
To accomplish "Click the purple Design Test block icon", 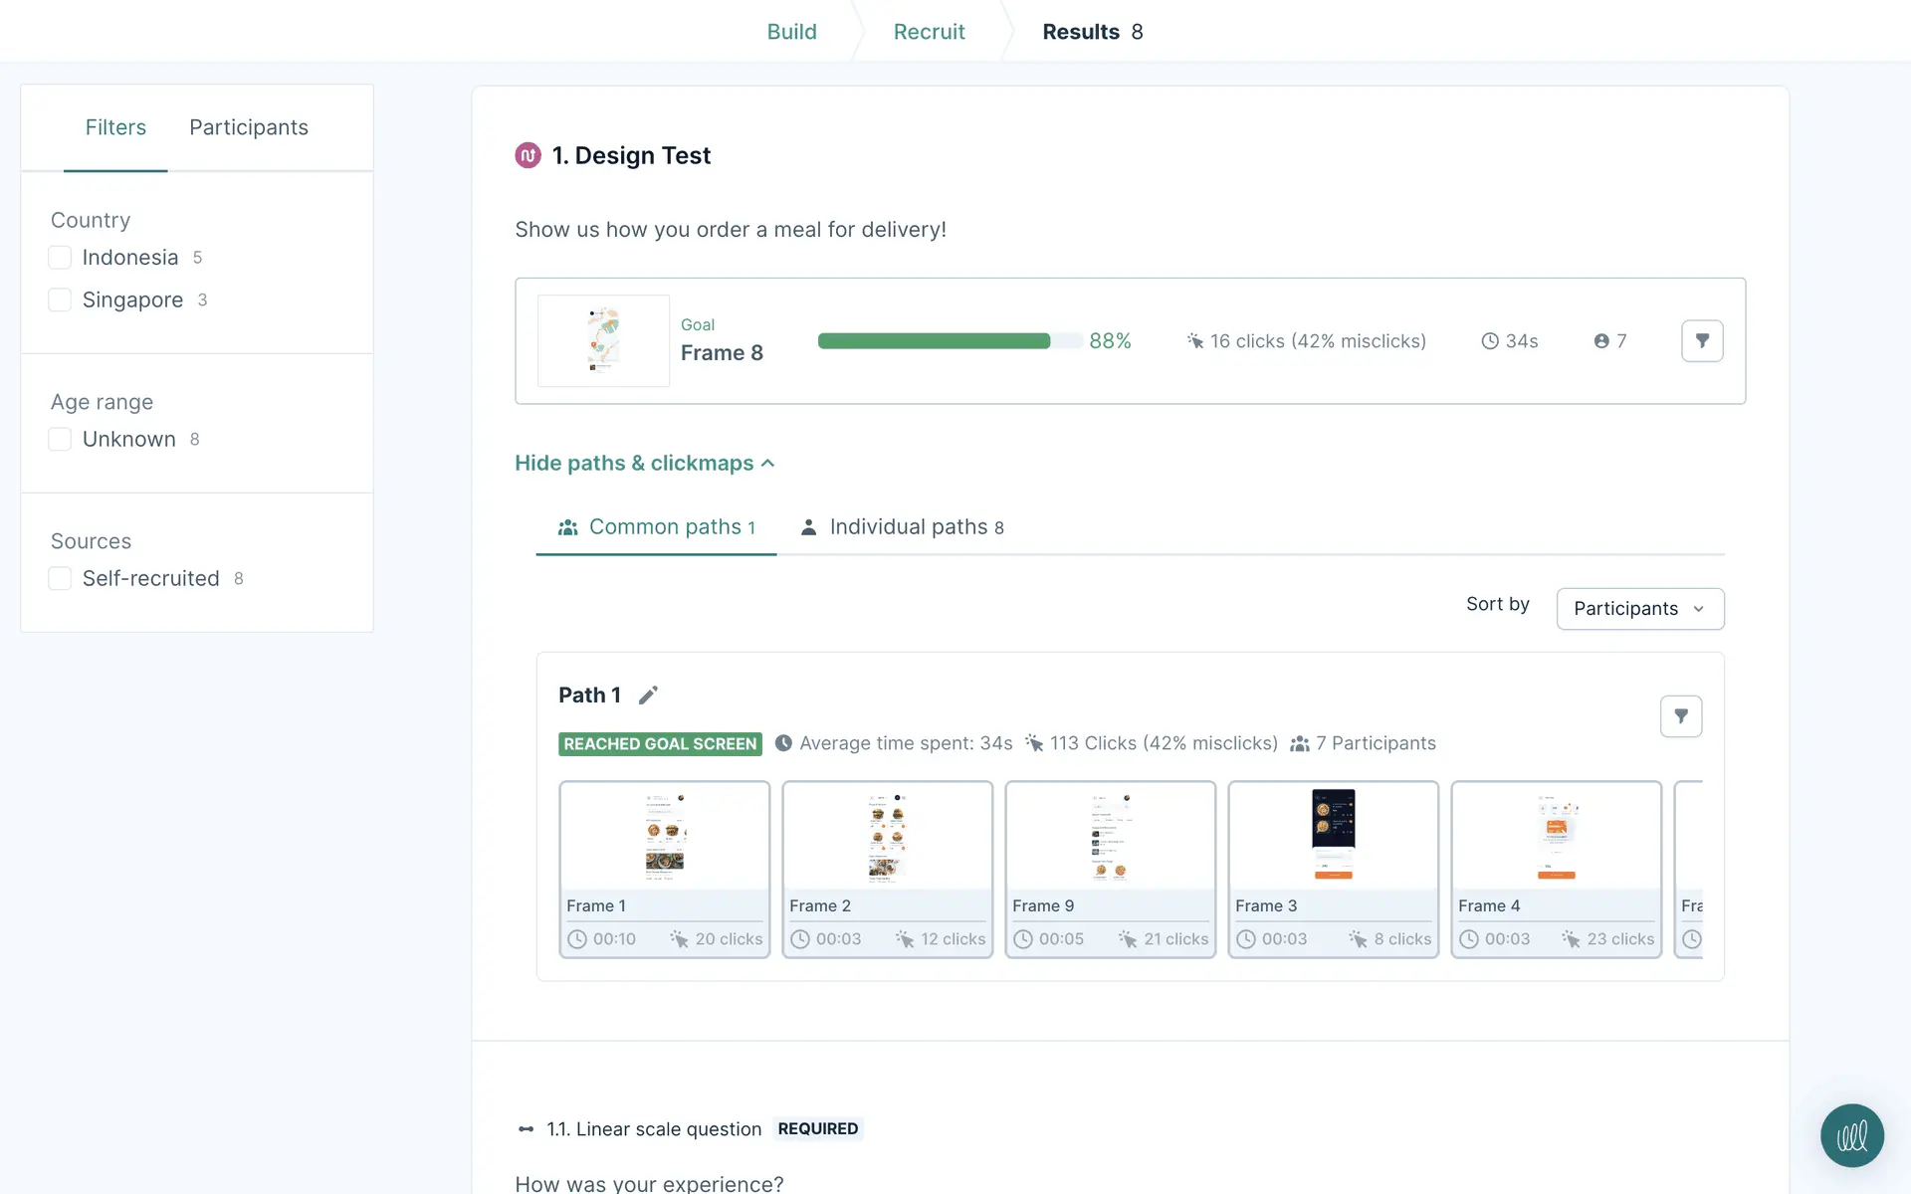I will (x=528, y=155).
